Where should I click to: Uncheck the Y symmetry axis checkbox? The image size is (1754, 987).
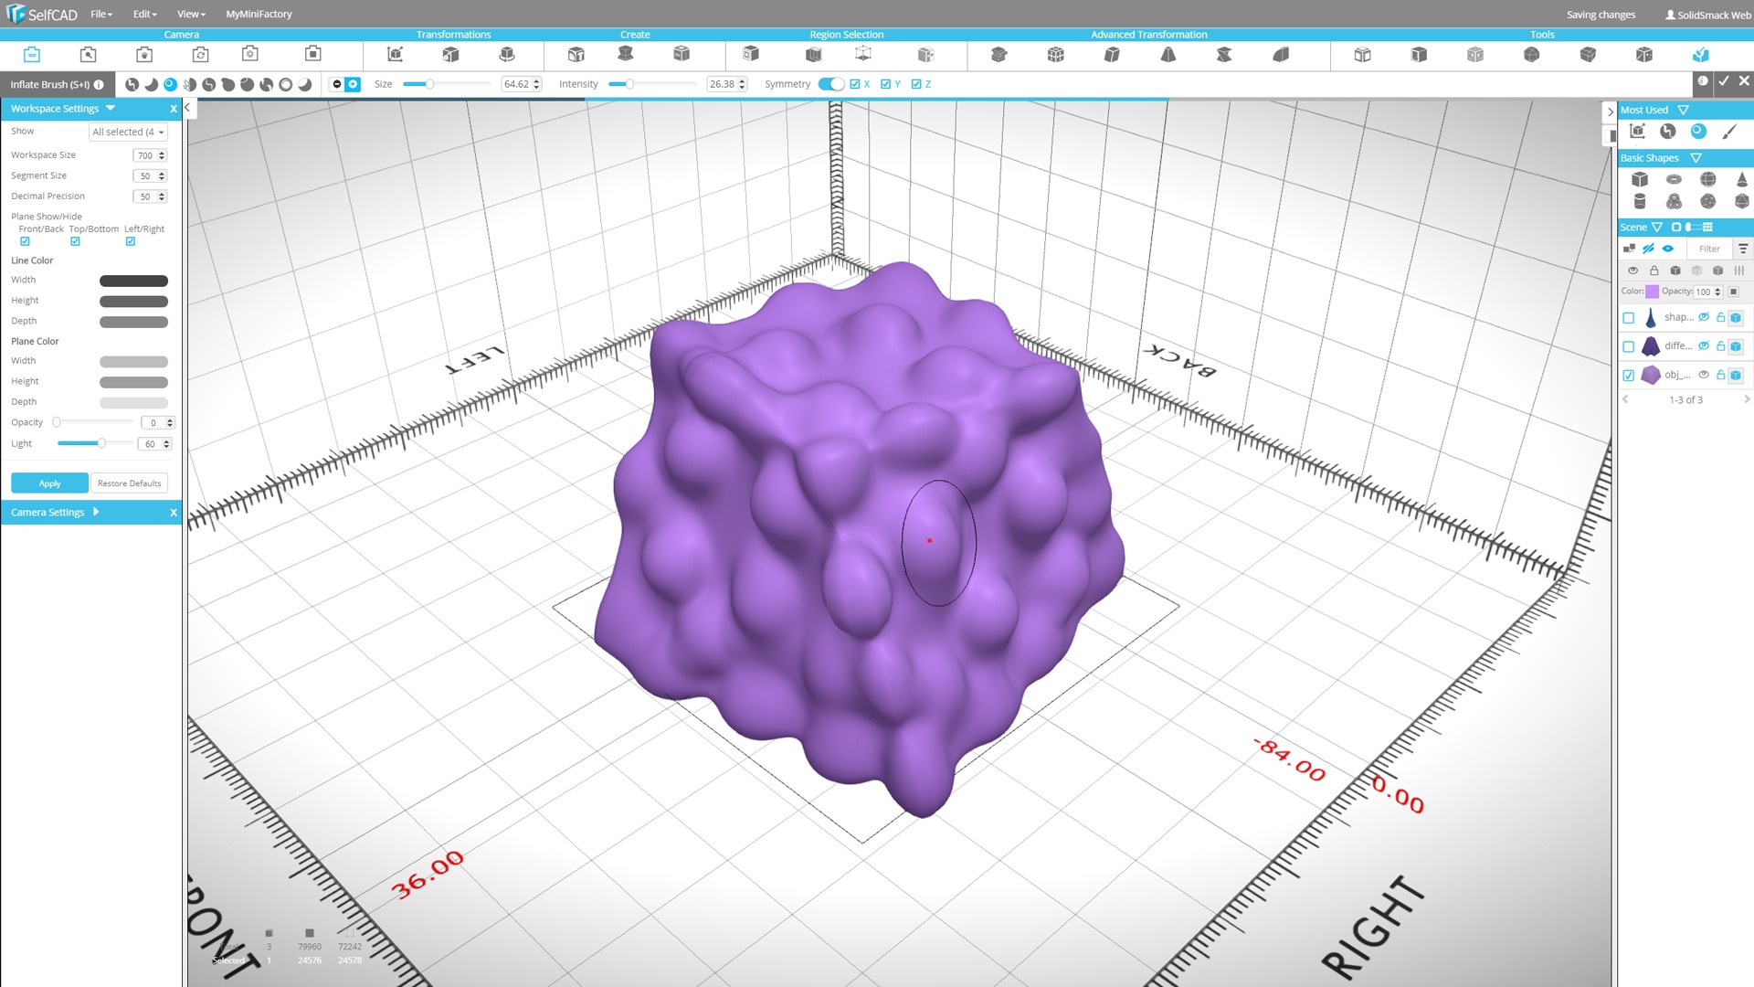pos(885,84)
